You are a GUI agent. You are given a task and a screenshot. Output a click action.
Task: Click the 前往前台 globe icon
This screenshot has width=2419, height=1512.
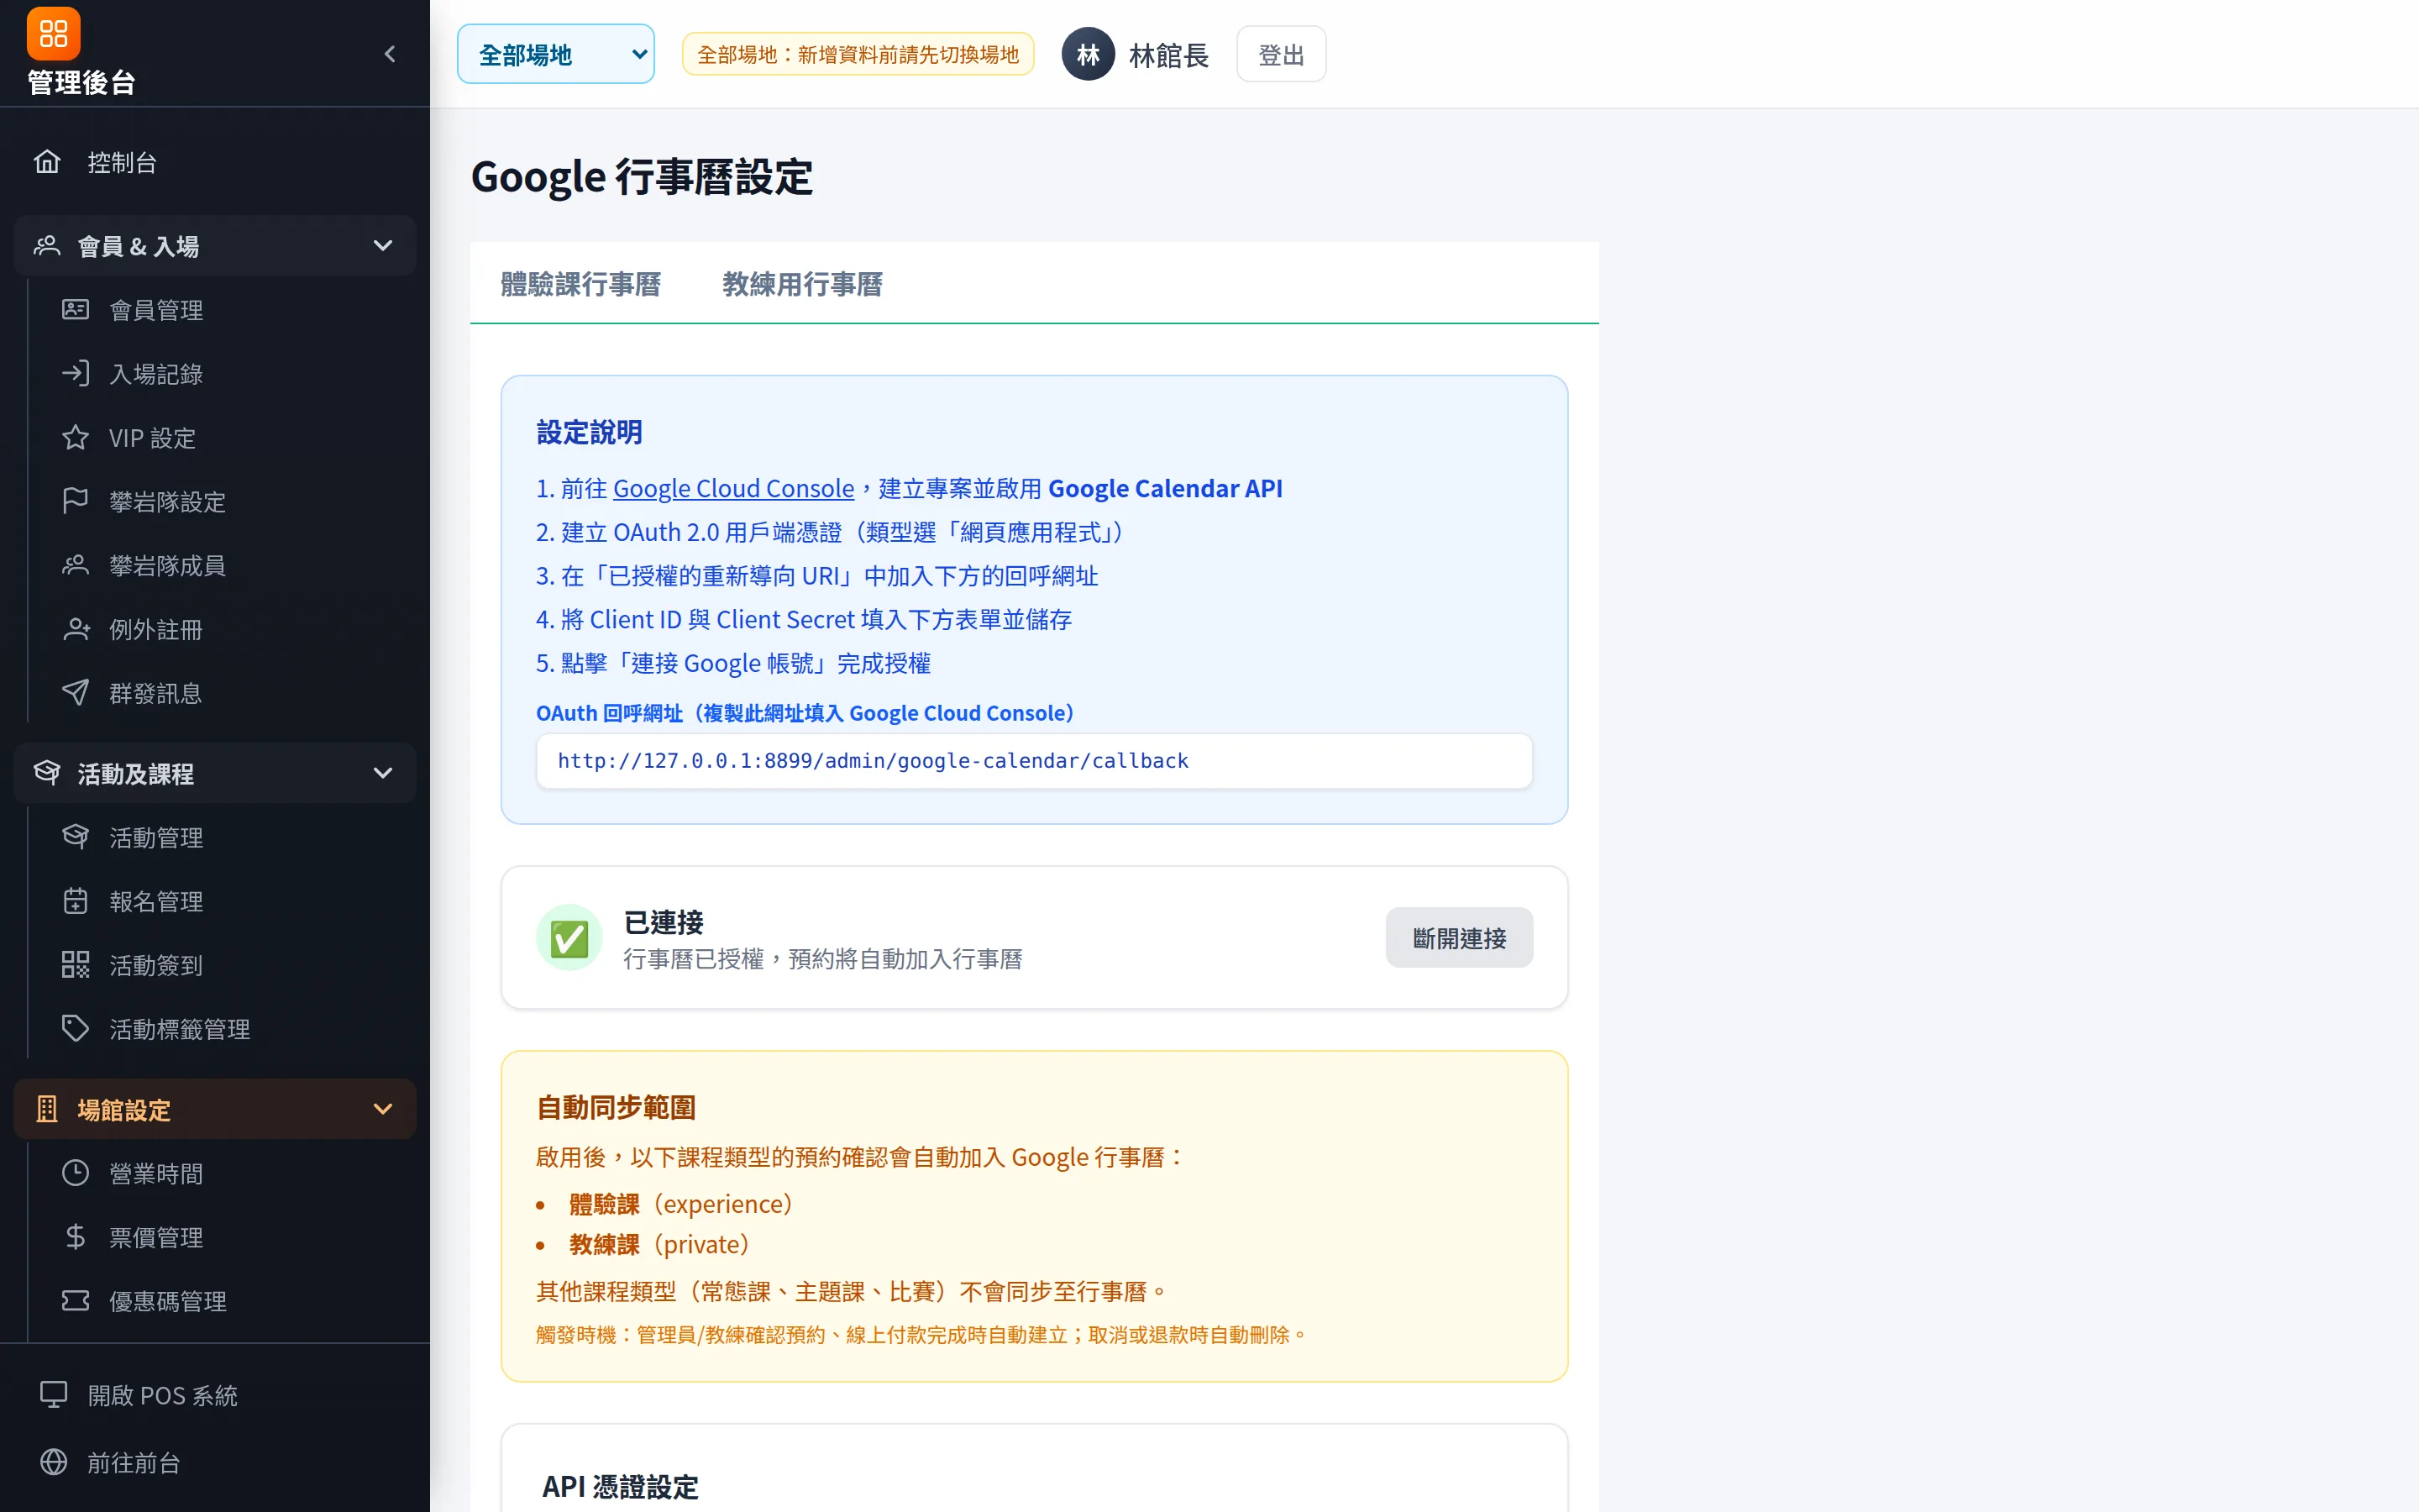tap(53, 1462)
